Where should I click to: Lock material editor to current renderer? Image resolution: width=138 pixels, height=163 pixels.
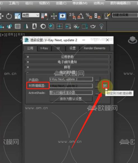pyautogui.click(x=105, y=86)
